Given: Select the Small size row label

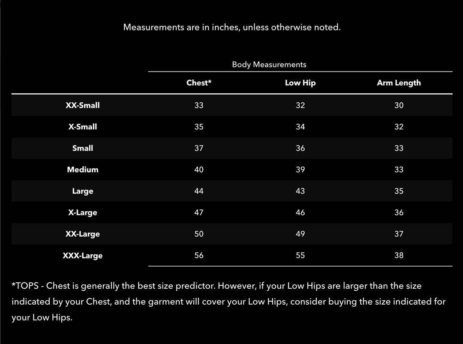Looking at the screenshot, I should click(x=83, y=148).
